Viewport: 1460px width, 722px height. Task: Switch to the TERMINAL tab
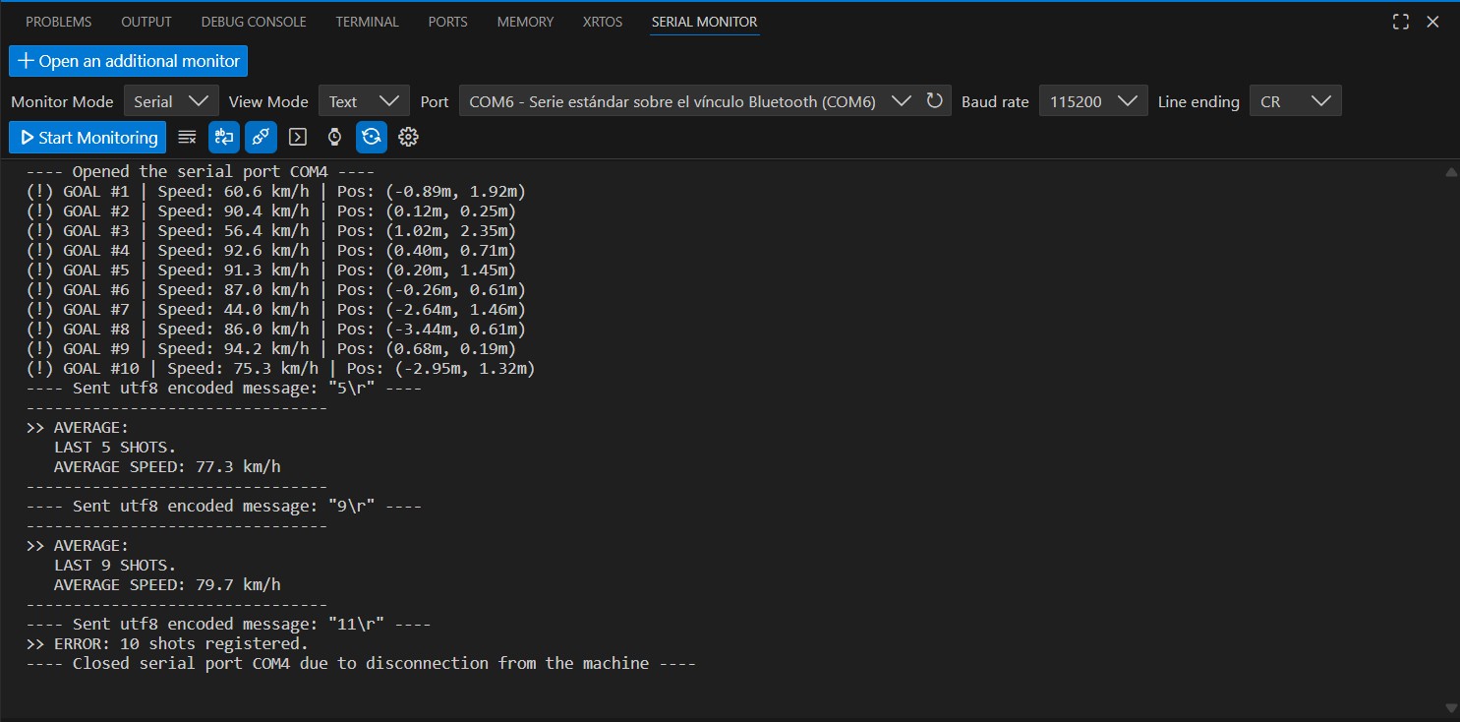pos(367,22)
